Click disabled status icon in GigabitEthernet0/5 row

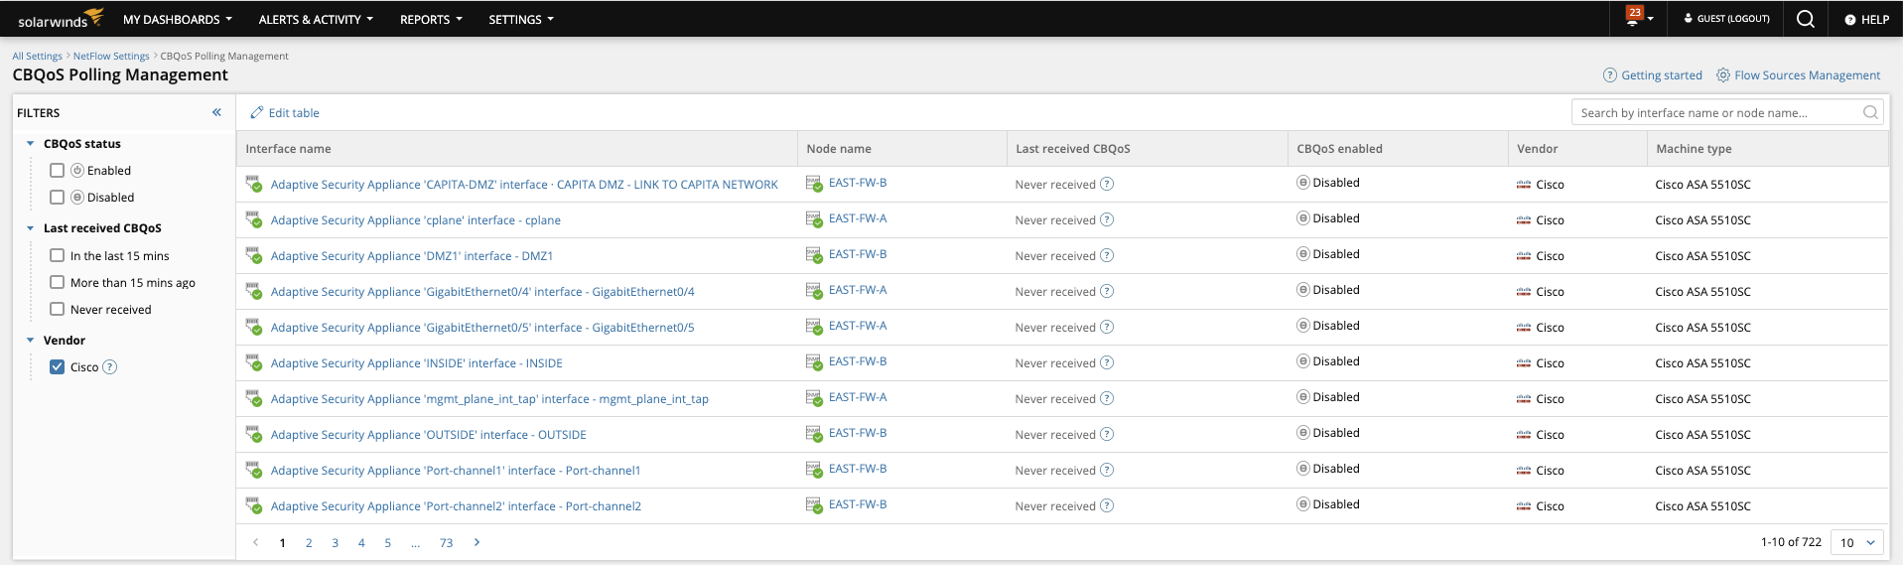coord(1303,325)
